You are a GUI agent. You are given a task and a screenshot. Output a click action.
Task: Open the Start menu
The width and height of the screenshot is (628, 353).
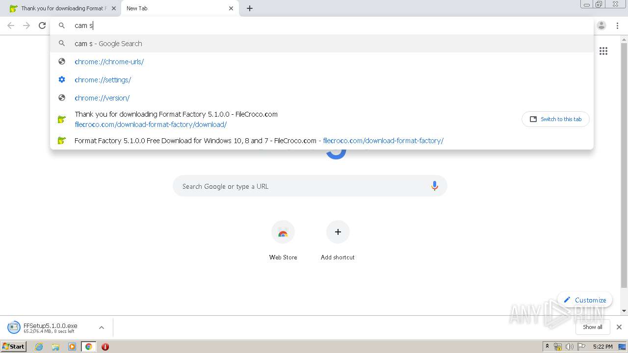14,347
